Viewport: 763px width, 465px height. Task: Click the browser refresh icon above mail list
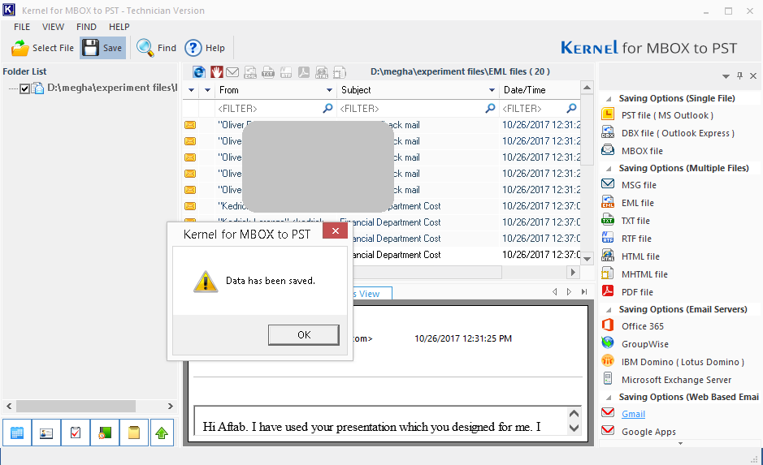tap(198, 72)
